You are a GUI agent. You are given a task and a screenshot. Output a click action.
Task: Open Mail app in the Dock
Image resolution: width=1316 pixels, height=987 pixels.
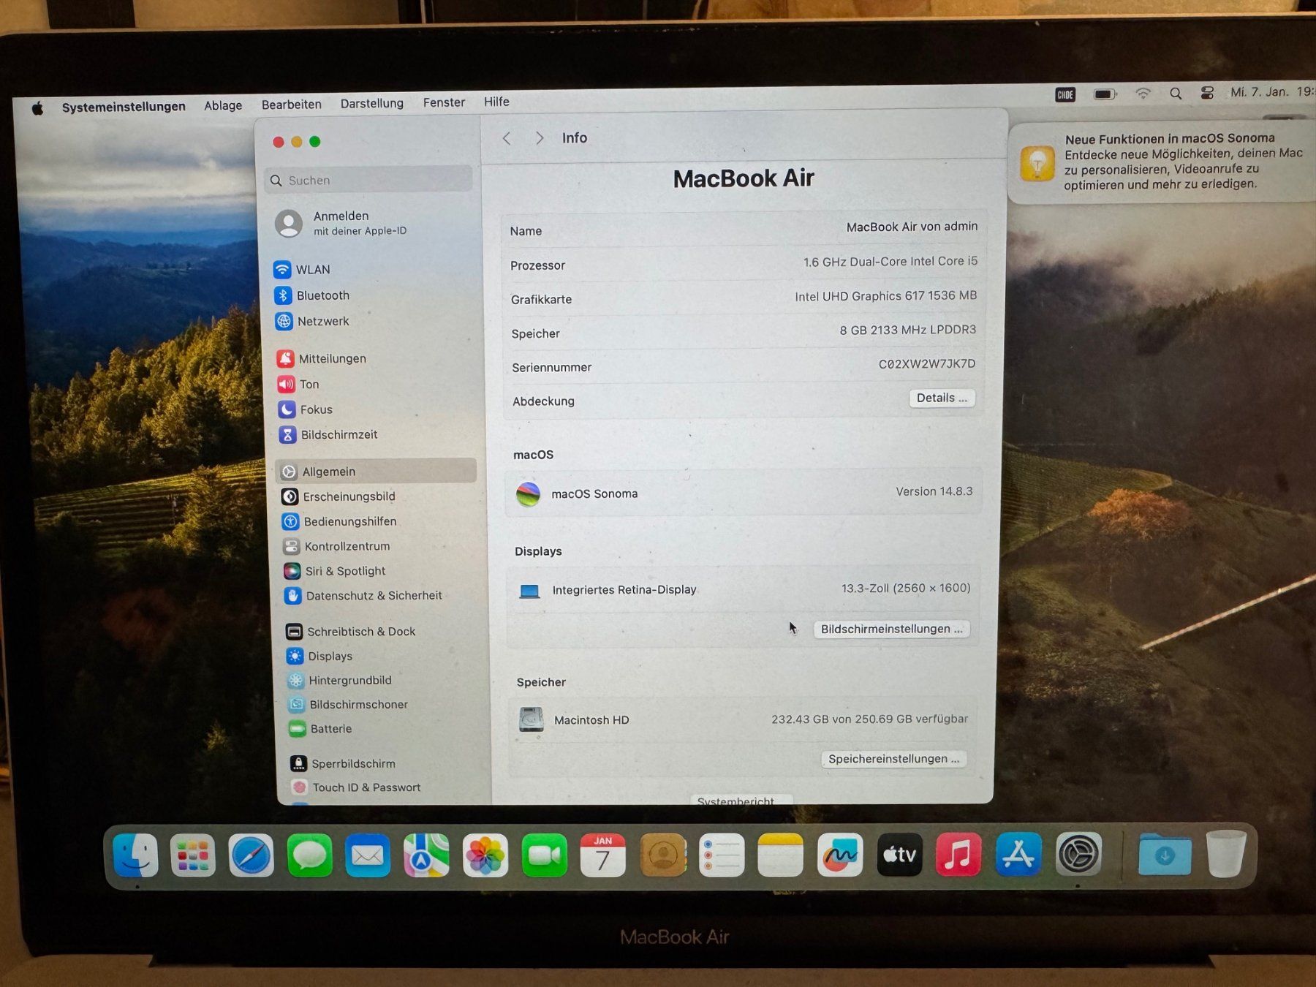[x=368, y=855]
